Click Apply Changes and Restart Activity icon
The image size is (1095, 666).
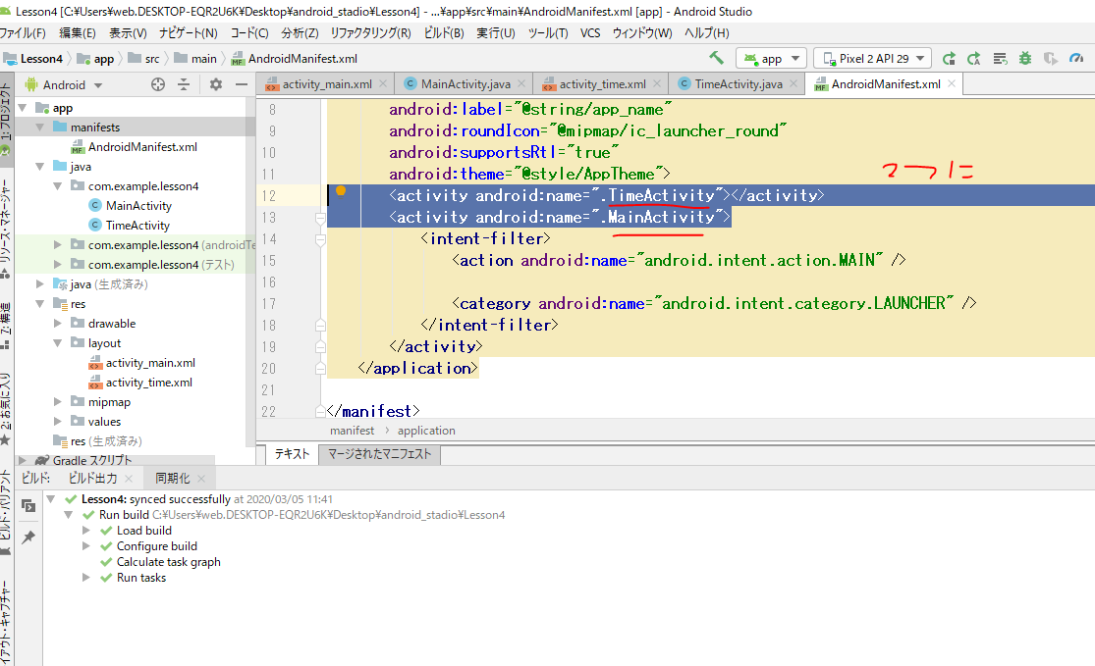(974, 59)
